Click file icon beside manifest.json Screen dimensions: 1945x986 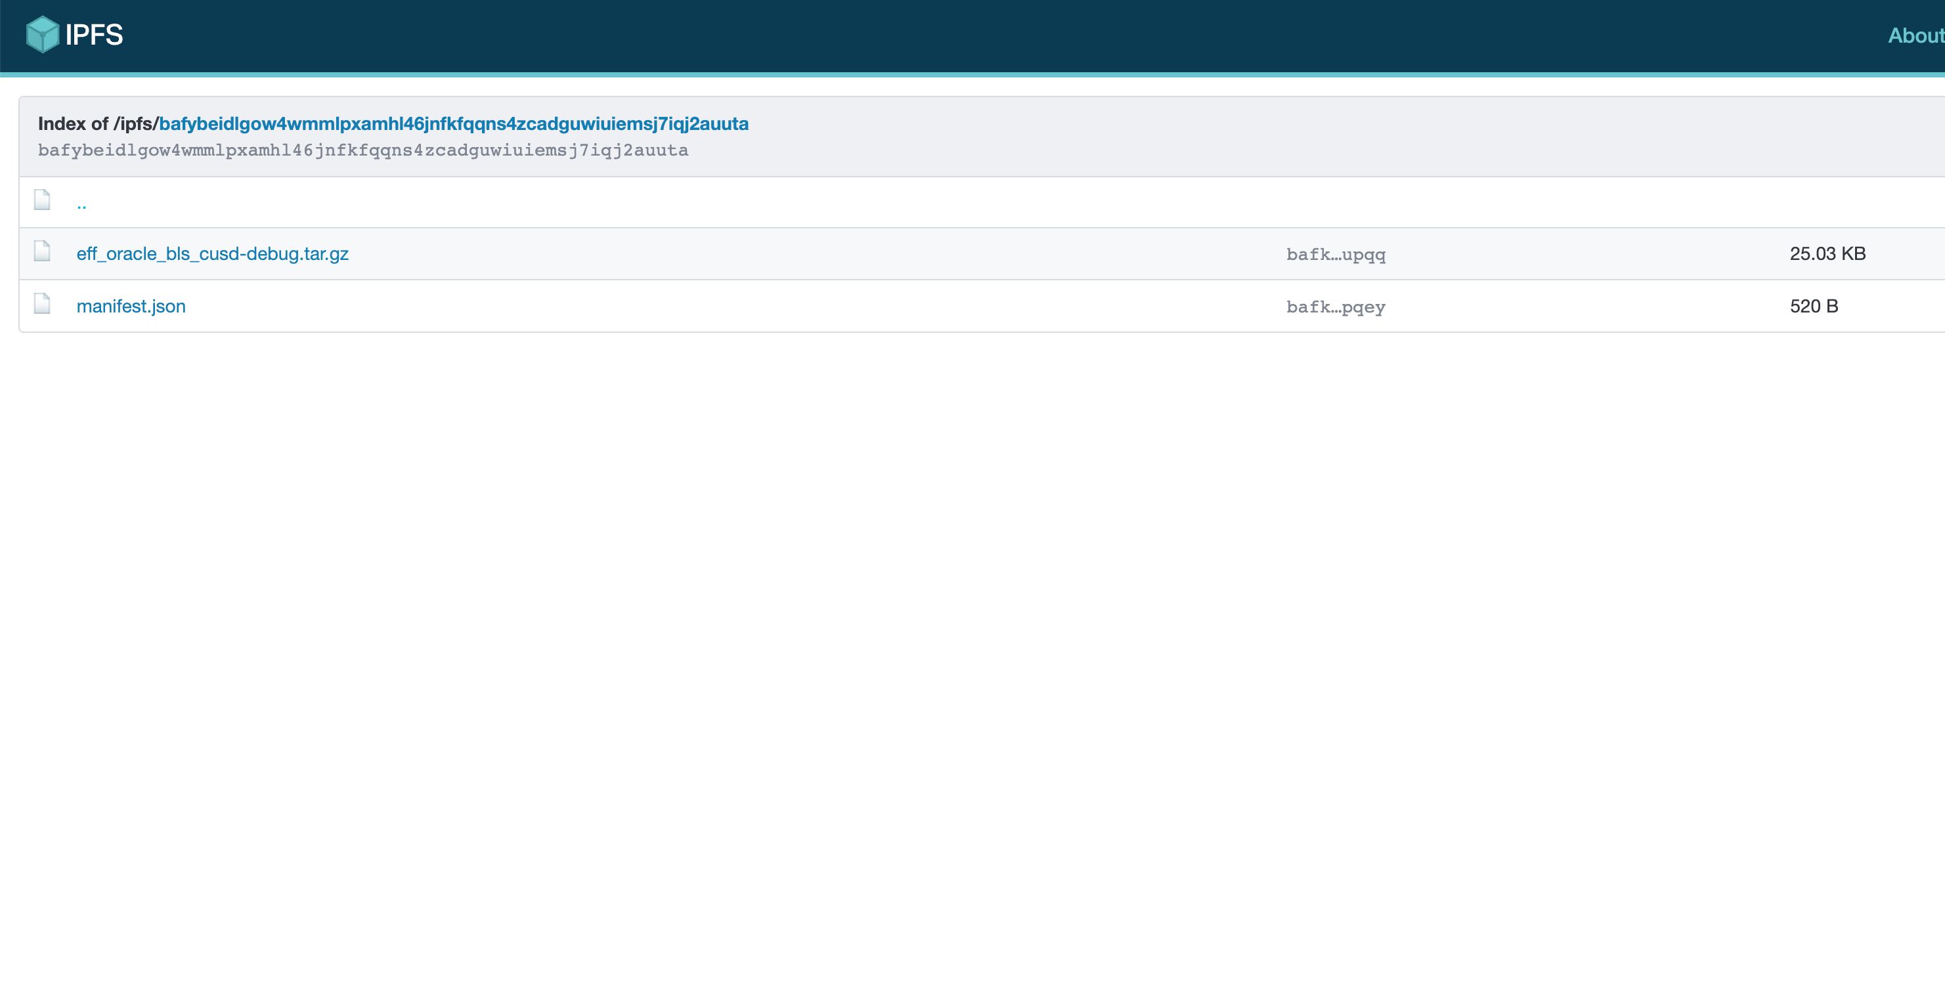(x=42, y=303)
